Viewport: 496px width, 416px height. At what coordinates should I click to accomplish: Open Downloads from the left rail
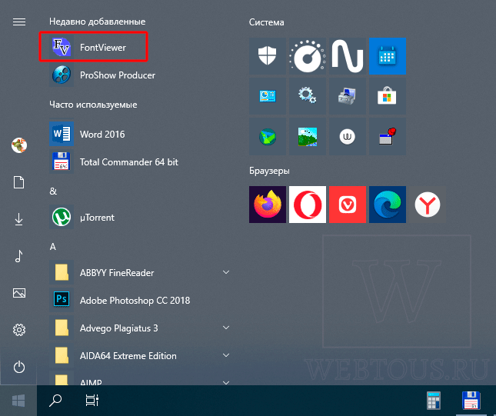(18, 219)
